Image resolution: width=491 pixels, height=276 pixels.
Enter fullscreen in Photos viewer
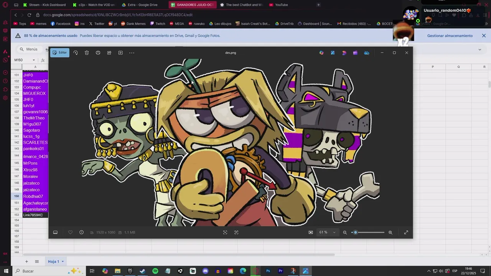point(406,232)
